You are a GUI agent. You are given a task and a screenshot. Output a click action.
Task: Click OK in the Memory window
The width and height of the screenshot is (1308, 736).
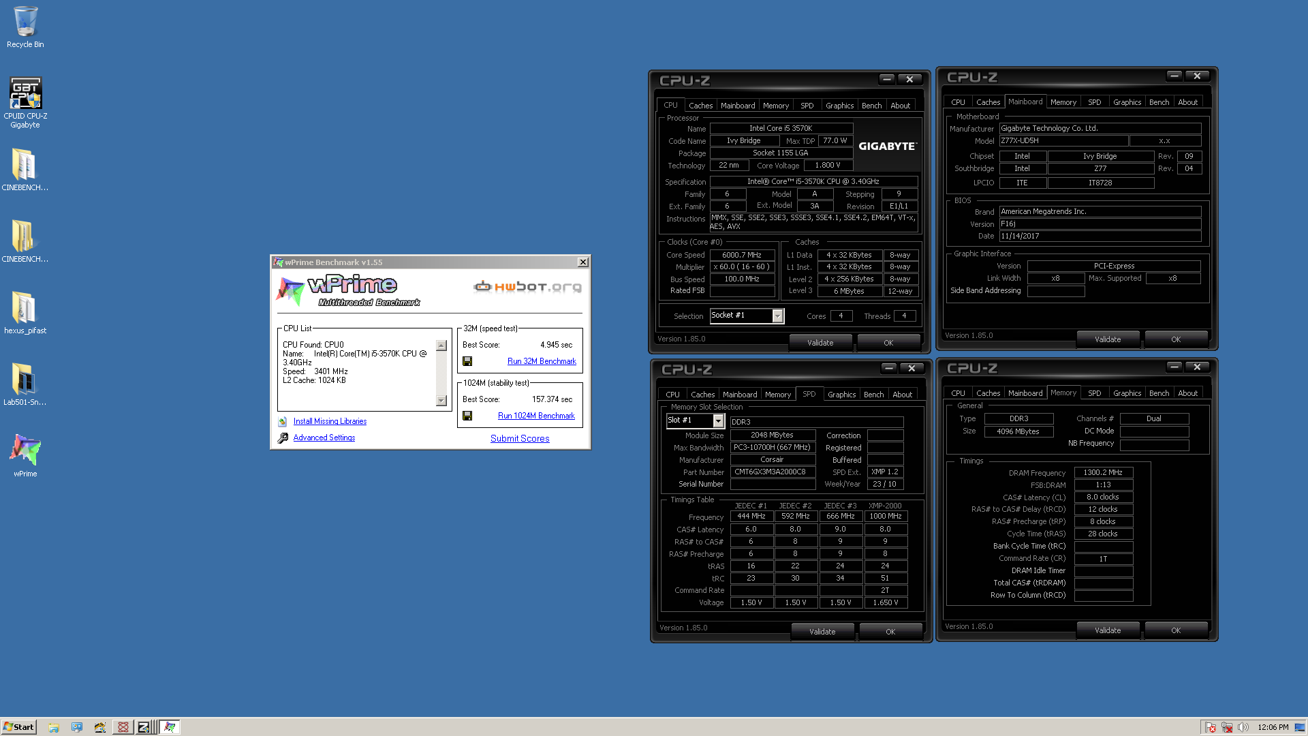coord(1176,630)
